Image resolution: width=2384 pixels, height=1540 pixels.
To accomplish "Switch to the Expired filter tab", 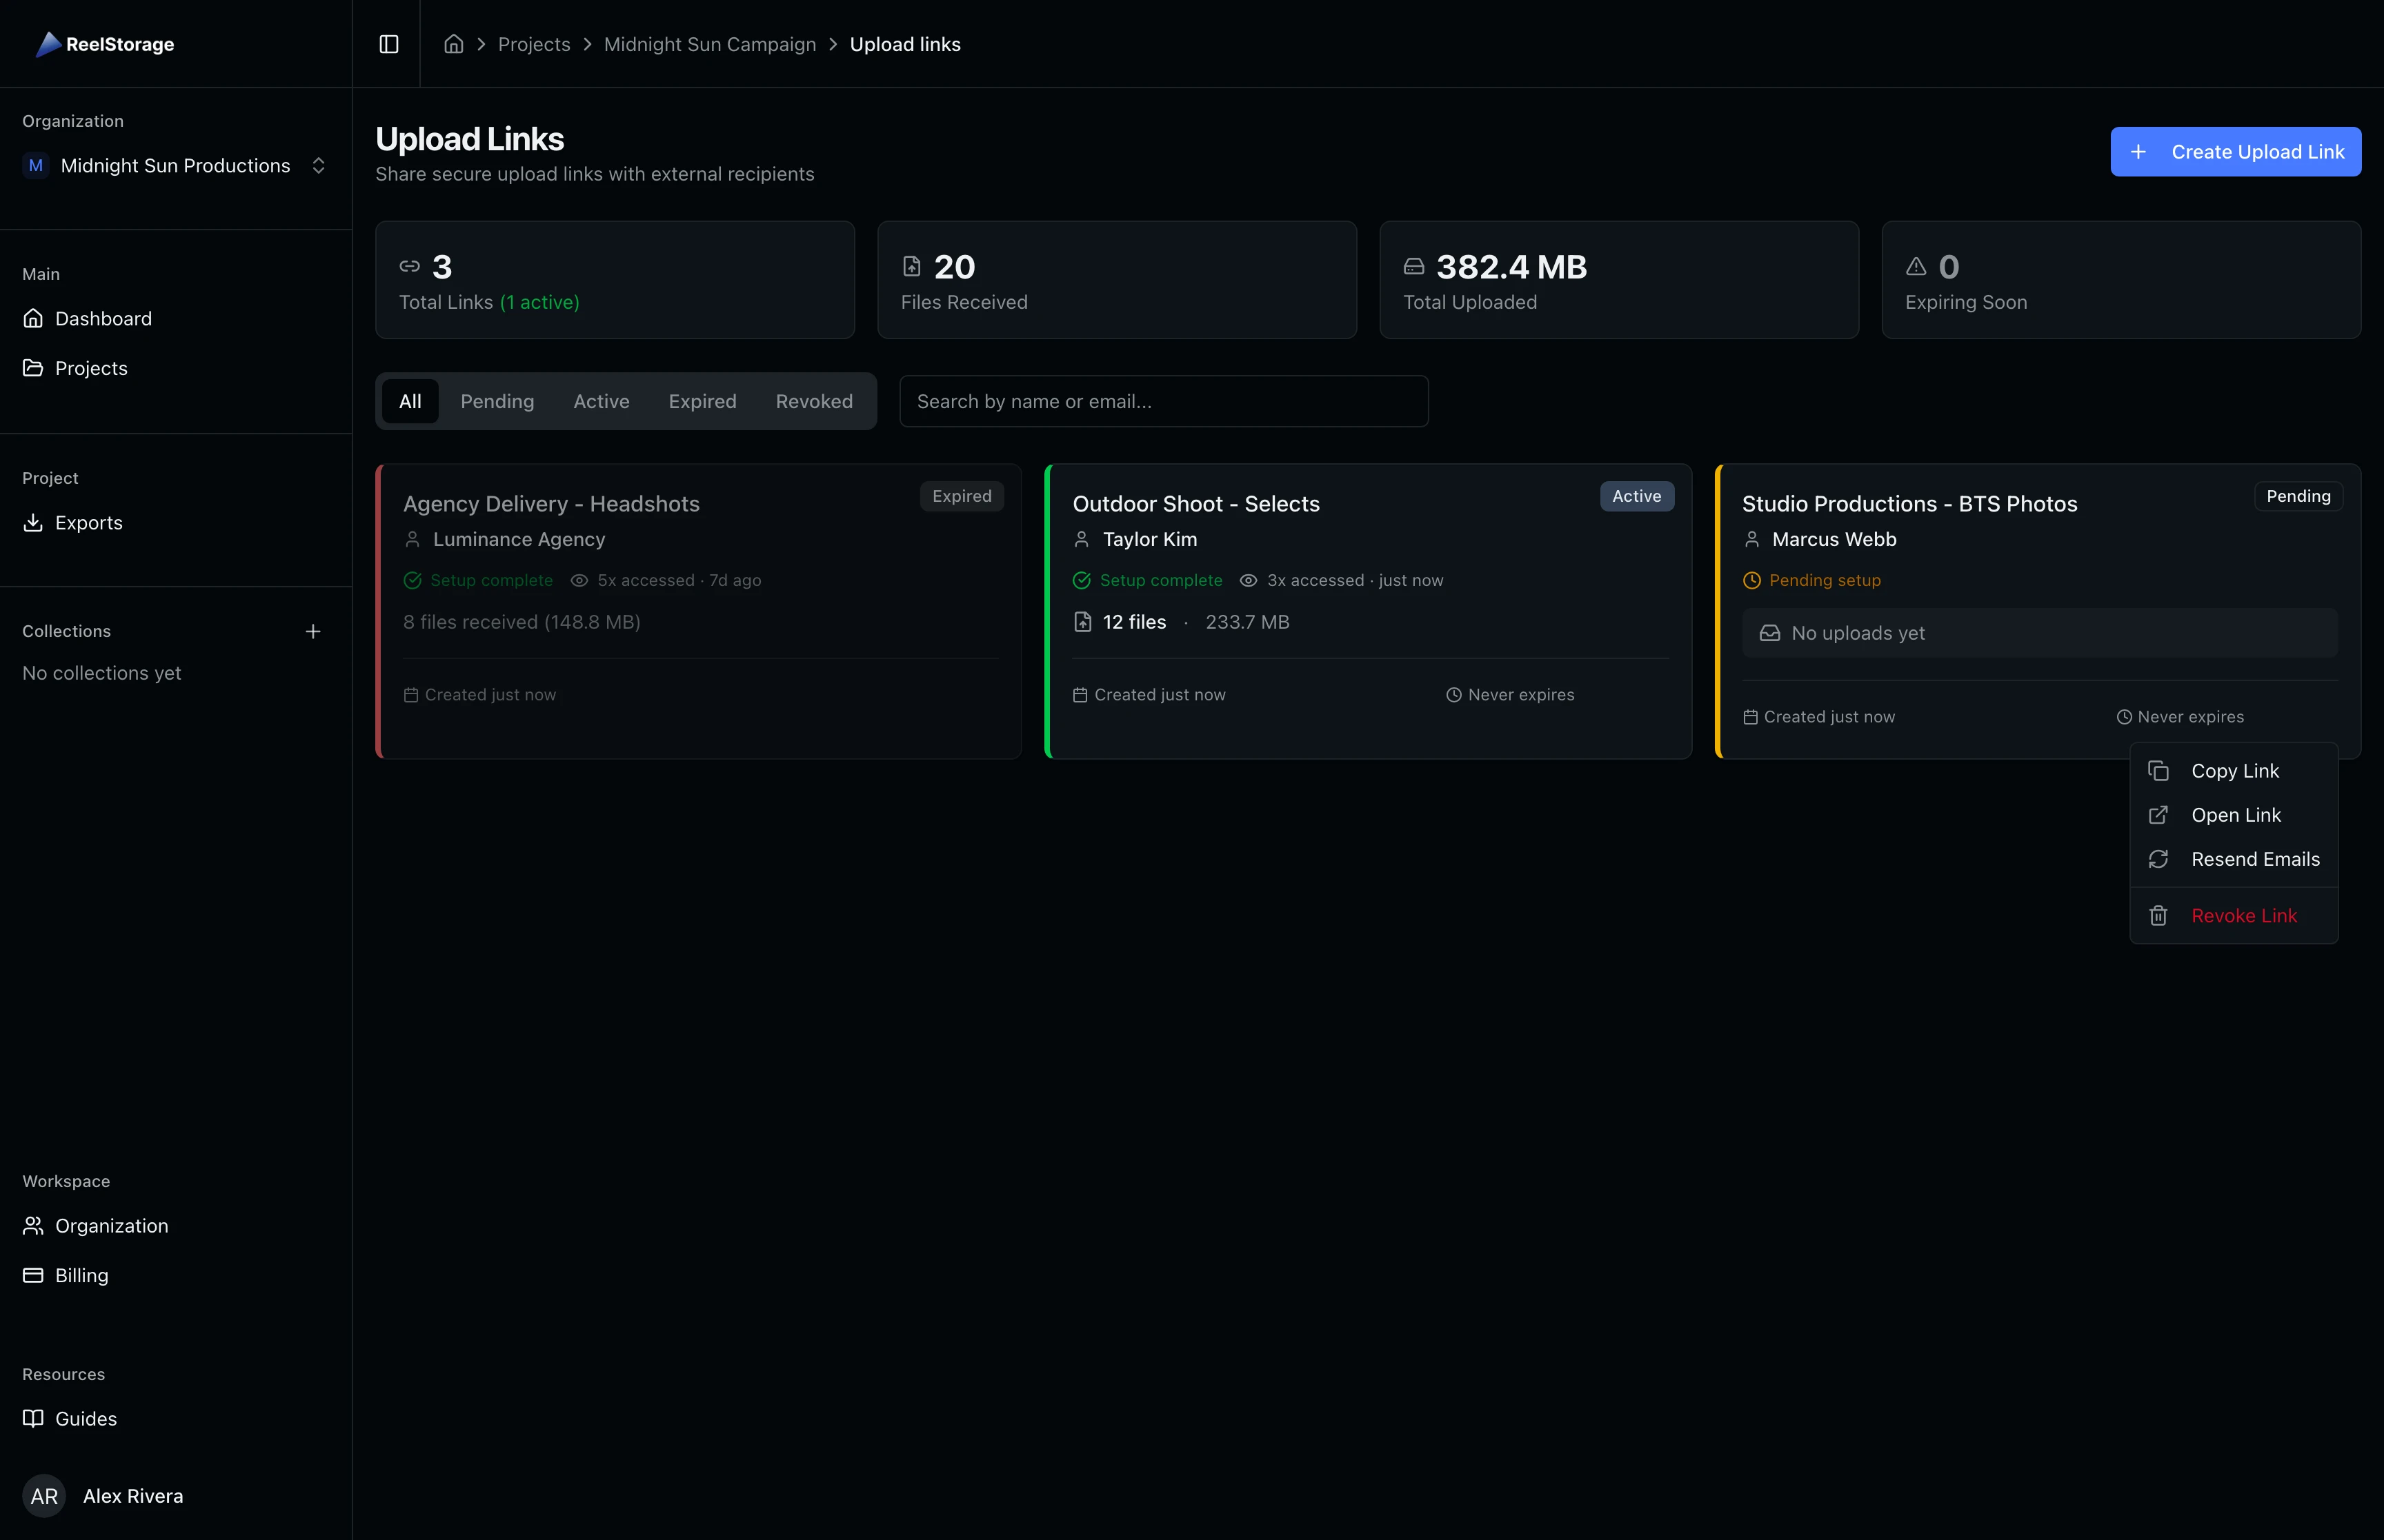I will [x=702, y=401].
